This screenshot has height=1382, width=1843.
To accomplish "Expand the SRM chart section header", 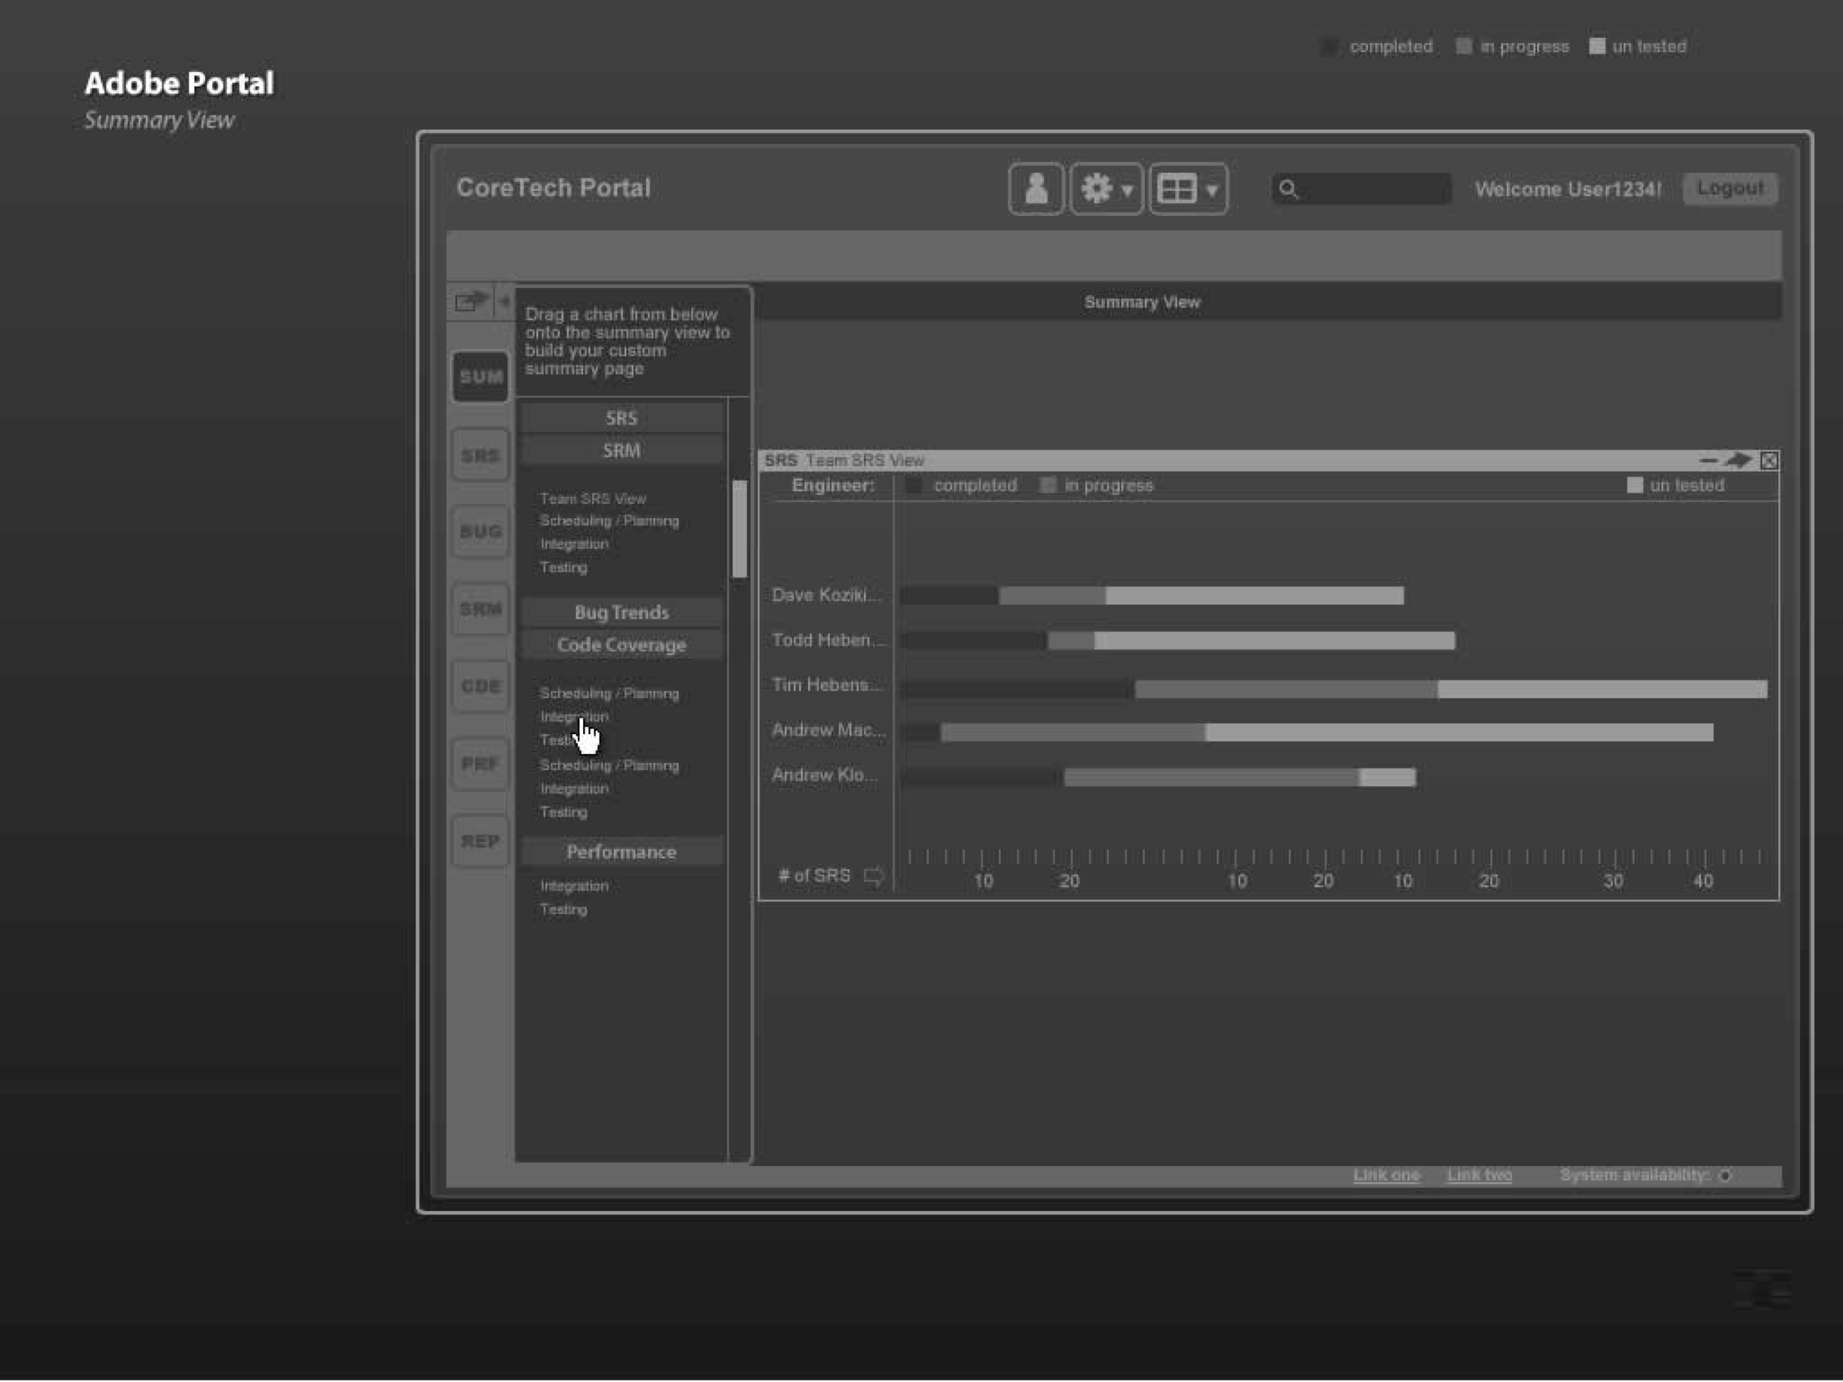I will [x=621, y=450].
